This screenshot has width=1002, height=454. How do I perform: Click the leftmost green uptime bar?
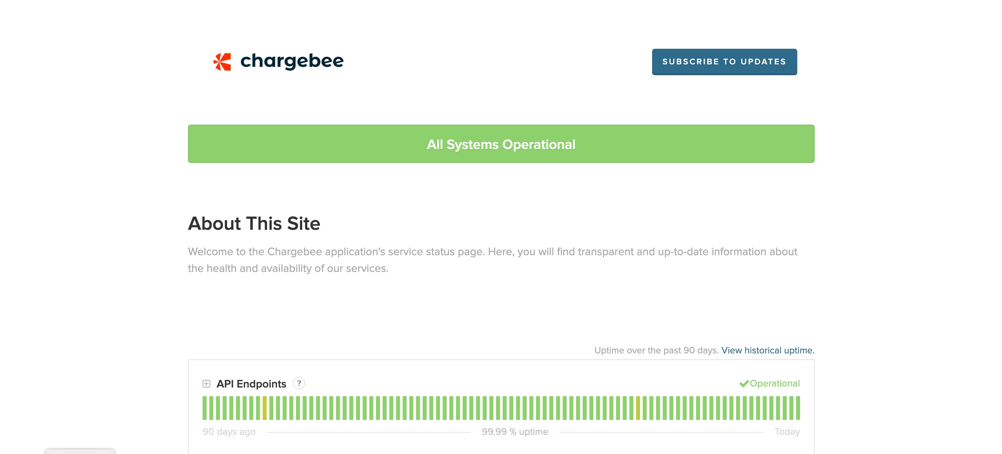click(205, 408)
